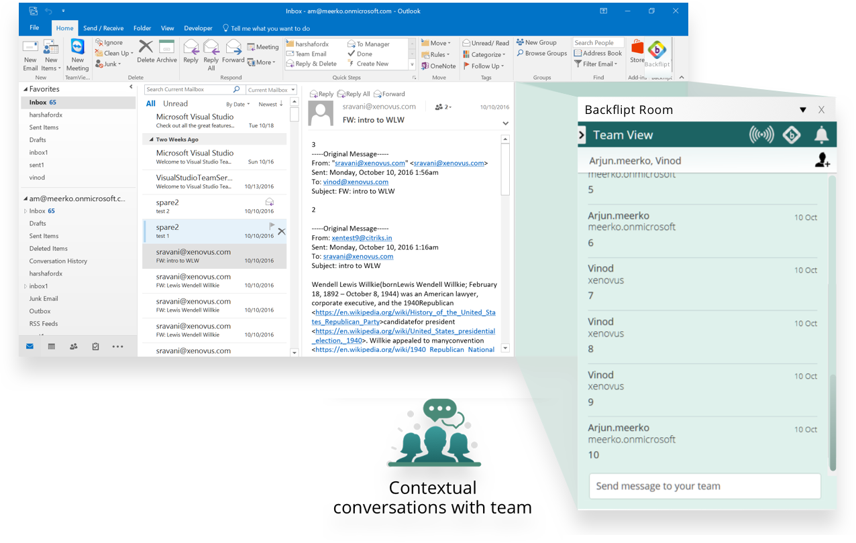Open the Current Mailbox search scope dropdown
This screenshot has width=856, height=543.
(271, 90)
